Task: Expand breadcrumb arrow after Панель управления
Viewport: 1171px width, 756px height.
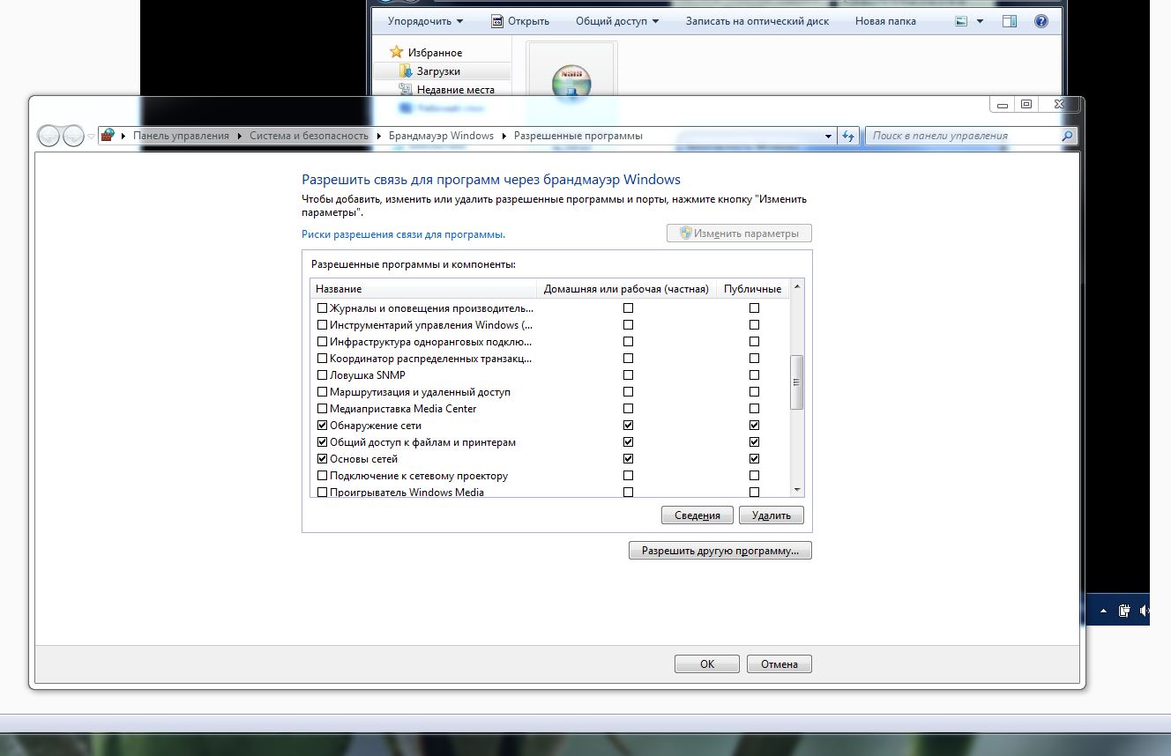Action: 239,136
